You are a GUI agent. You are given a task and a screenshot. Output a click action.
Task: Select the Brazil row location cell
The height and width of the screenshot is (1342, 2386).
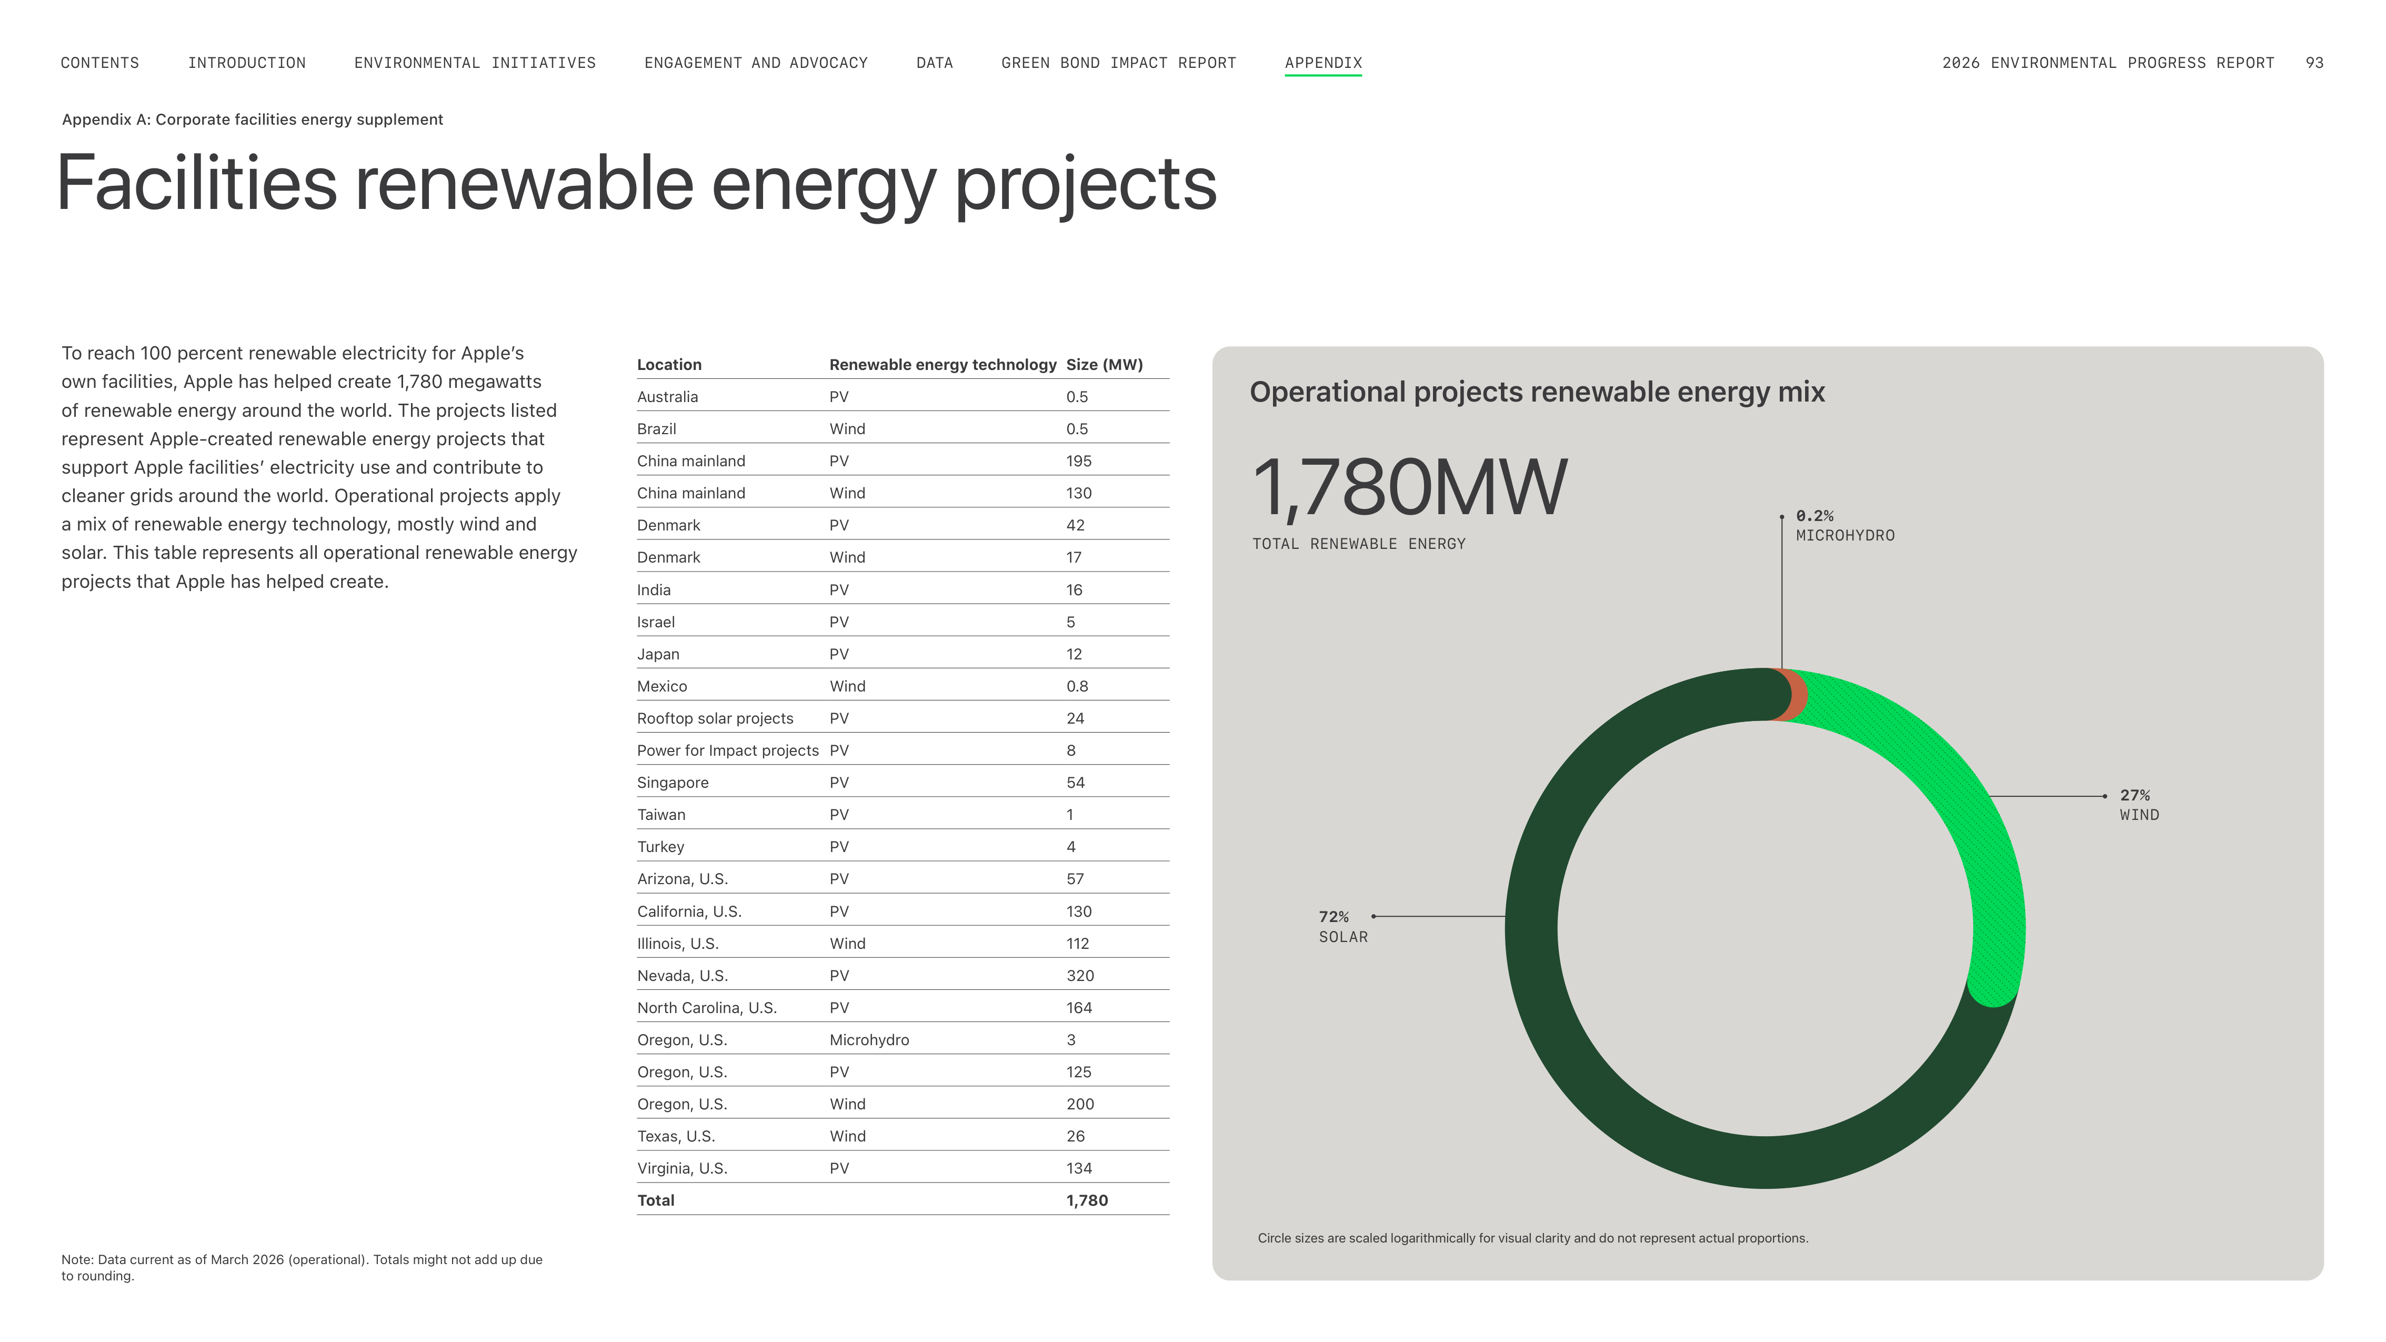click(656, 429)
